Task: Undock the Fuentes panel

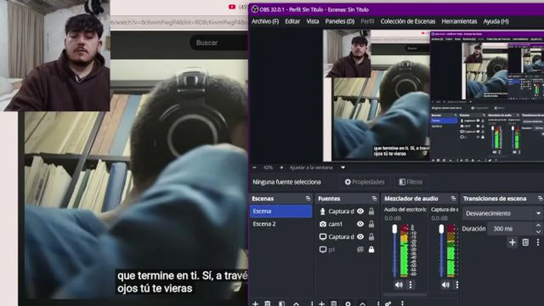Action: [x=374, y=198]
